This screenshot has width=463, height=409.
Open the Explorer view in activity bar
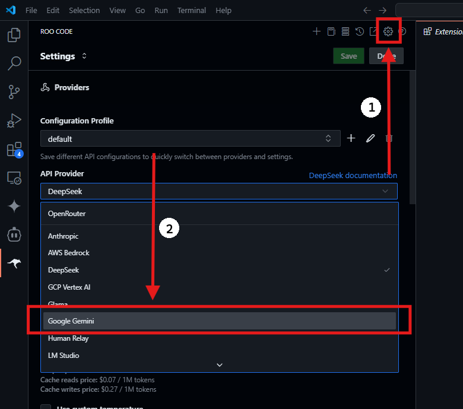(14, 35)
